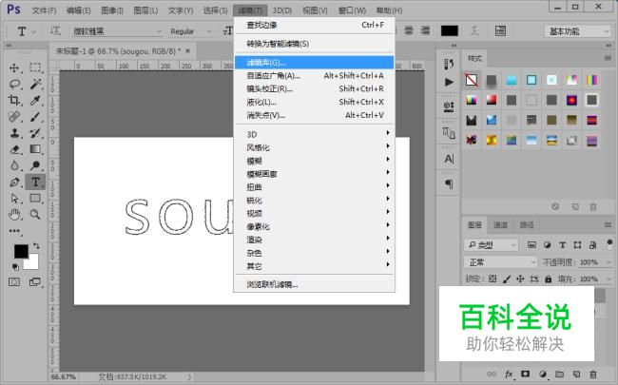Select the Eraser tool

(x=14, y=149)
